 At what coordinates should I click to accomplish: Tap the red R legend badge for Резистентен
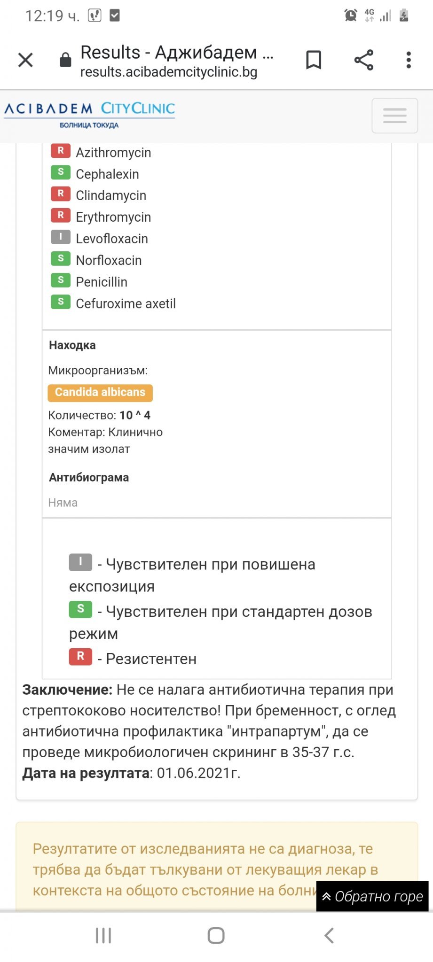[80, 656]
